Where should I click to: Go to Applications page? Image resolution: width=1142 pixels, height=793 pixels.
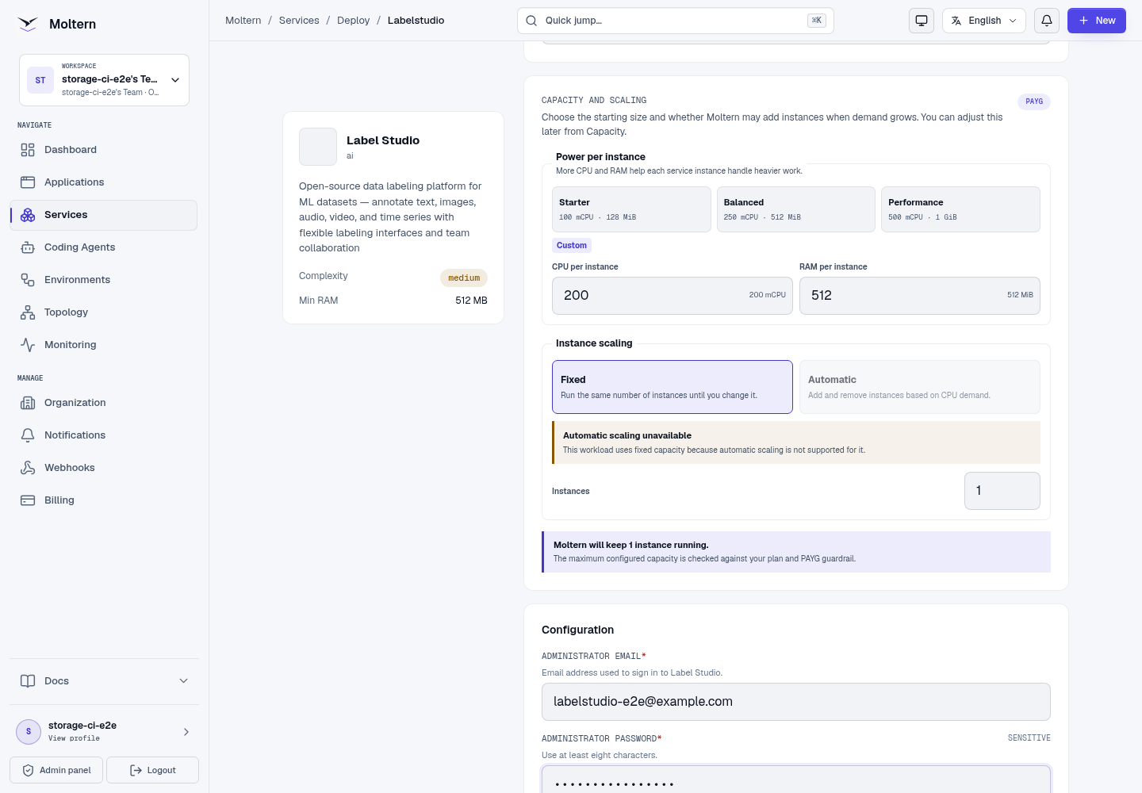click(x=103, y=182)
